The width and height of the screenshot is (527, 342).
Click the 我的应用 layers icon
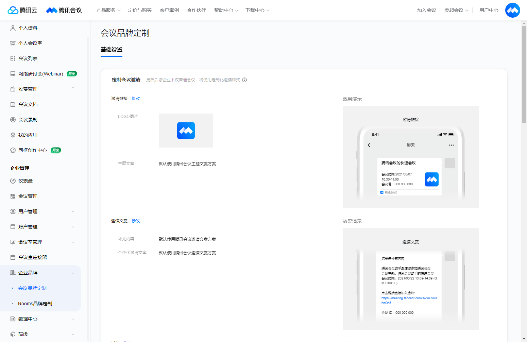point(13,135)
